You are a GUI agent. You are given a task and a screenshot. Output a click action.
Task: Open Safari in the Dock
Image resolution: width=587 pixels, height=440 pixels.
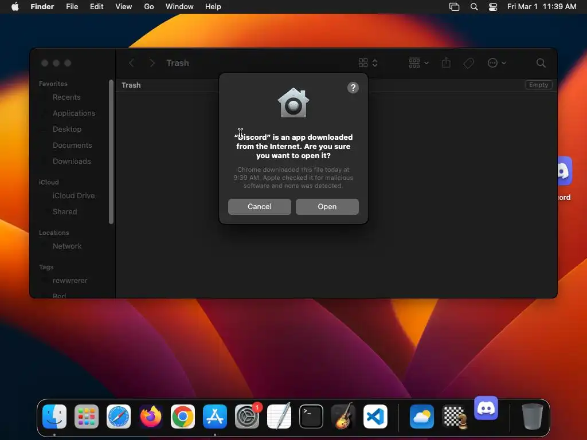pyautogui.click(x=119, y=417)
